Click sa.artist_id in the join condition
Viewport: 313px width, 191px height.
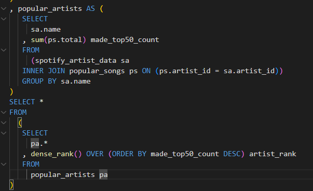pyautogui.click(x=249, y=71)
